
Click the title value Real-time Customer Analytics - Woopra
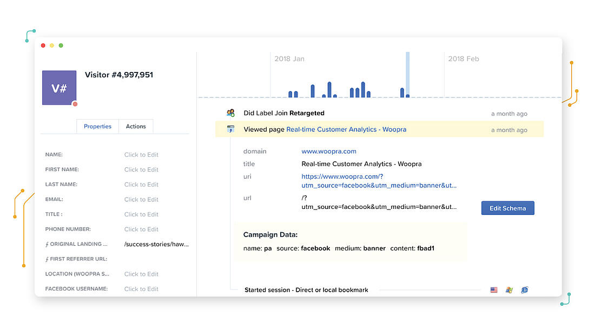click(x=361, y=164)
